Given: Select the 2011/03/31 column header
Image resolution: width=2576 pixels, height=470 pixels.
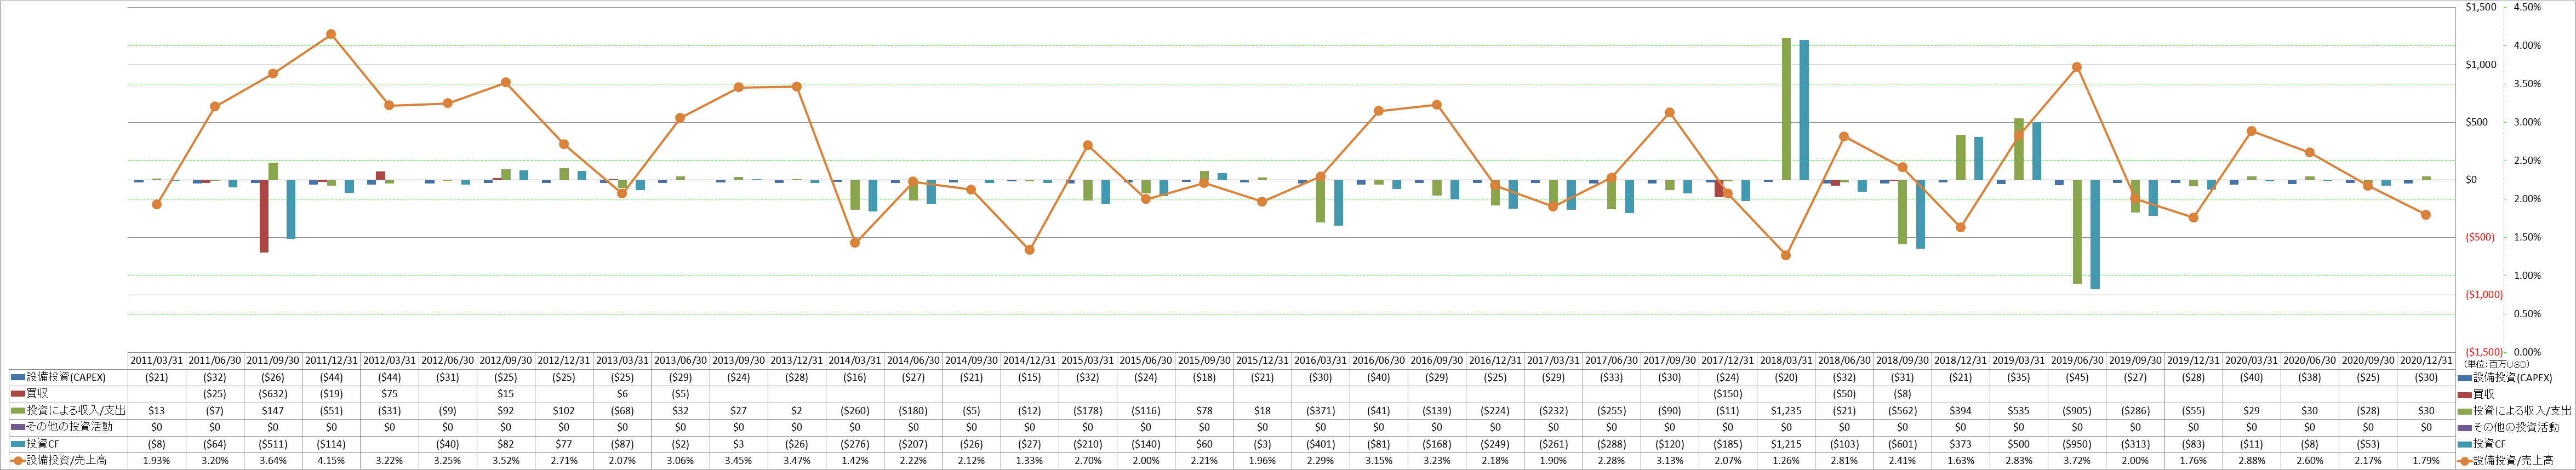Looking at the screenshot, I should (x=157, y=361).
